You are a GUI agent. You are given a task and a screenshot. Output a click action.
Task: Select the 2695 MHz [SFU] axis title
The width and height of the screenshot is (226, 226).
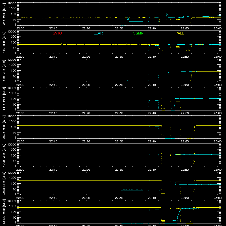pos(4,127)
